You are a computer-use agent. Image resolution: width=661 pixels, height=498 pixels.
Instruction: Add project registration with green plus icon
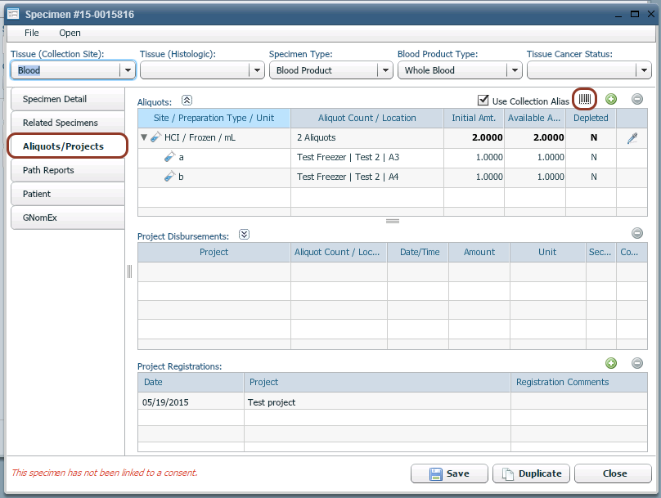tap(611, 363)
